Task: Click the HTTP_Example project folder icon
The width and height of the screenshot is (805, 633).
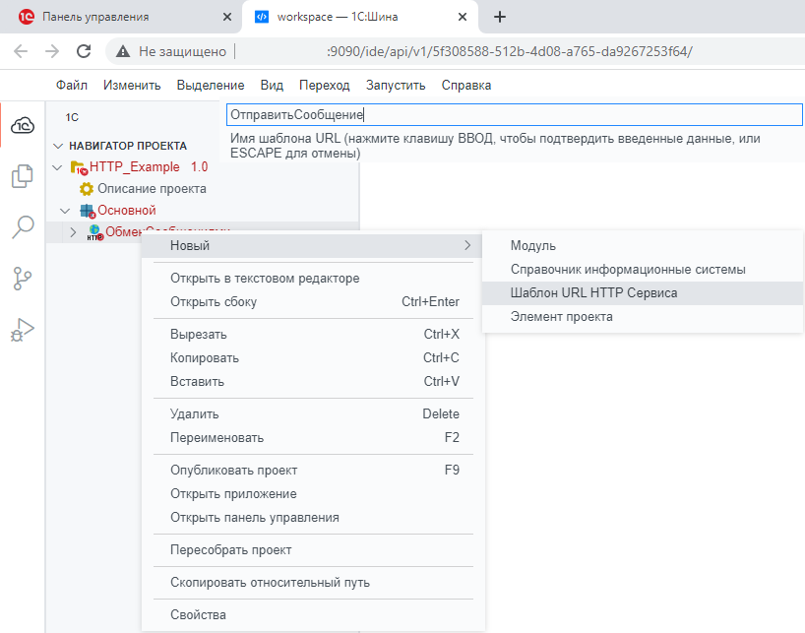Action: 79,167
